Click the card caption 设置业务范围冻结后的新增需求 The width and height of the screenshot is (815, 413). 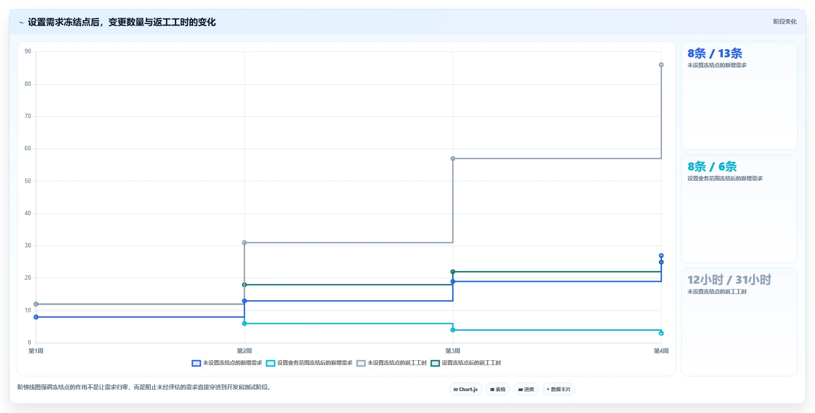coord(725,179)
